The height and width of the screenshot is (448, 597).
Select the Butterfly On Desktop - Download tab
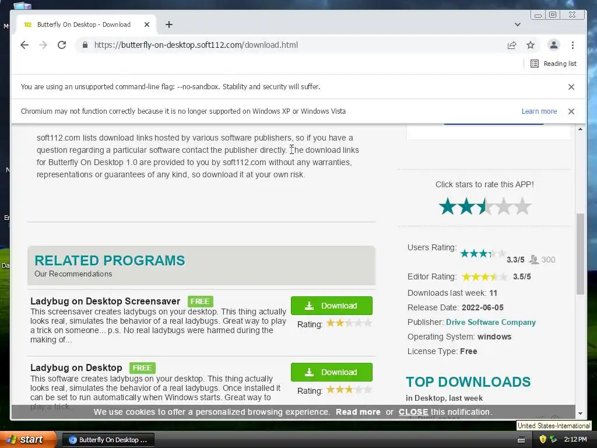point(84,24)
